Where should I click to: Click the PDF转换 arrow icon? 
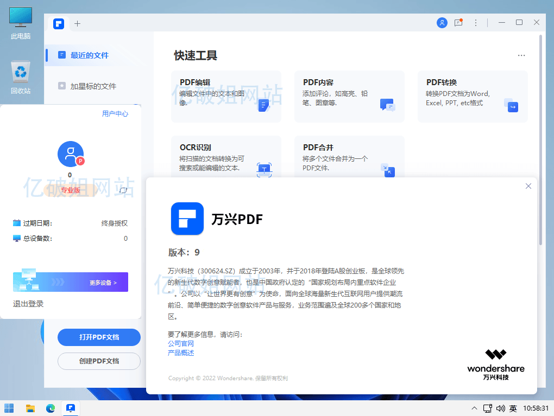[511, 105]
